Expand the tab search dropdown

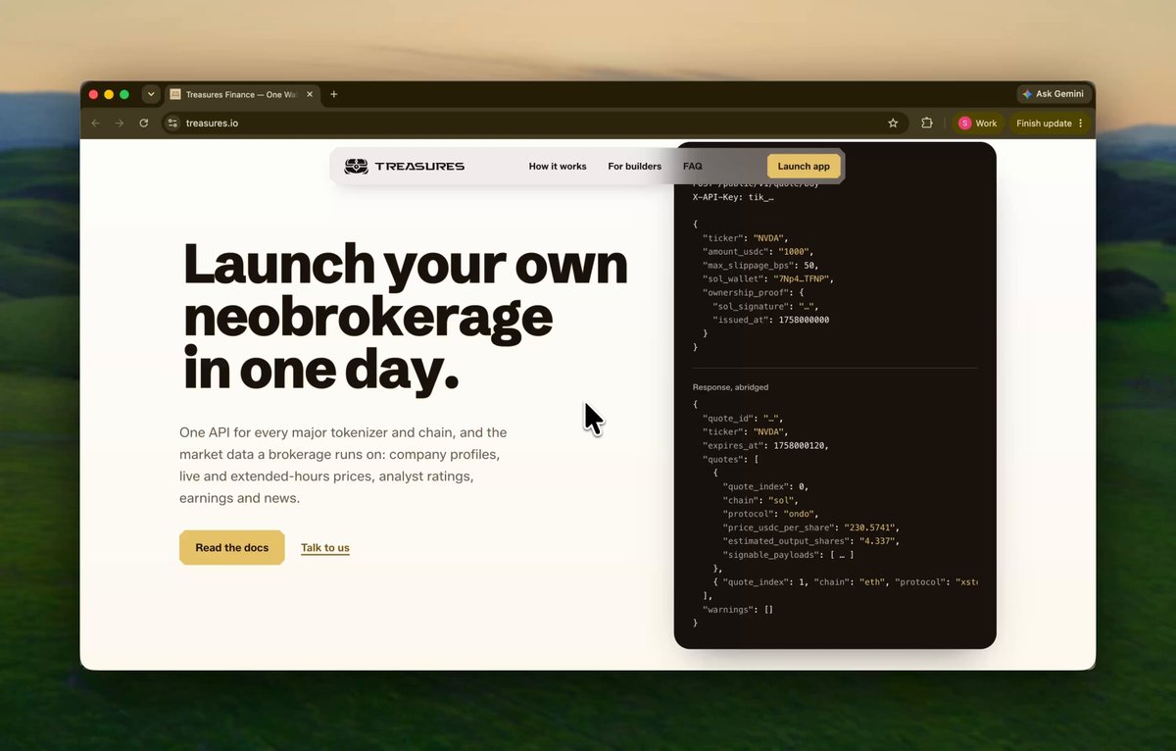click(x=151, y=94)
